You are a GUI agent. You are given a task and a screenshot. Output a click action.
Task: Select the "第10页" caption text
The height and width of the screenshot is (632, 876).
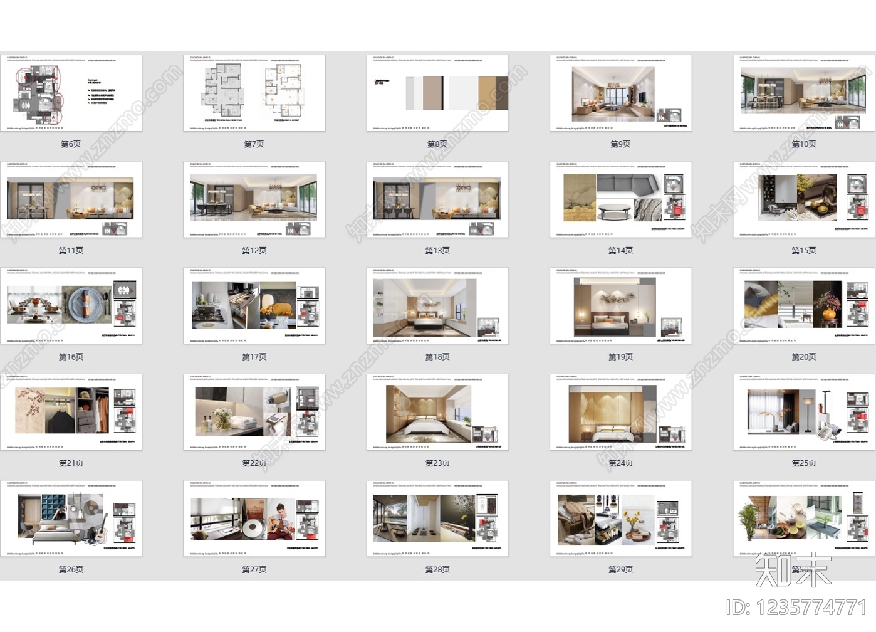tap(804, 144)
